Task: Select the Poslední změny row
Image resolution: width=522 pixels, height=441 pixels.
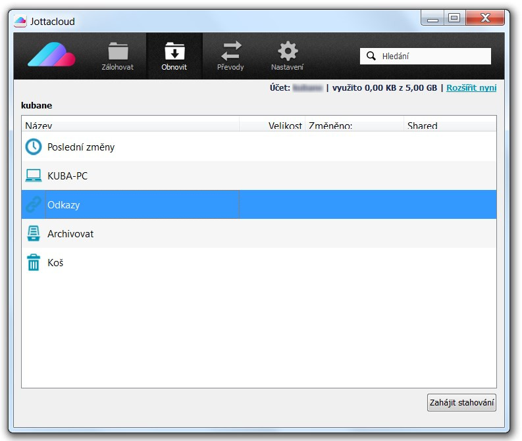Action: click(259, 147)
